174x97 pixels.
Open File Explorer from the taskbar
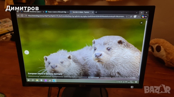[x=37, y=80]
